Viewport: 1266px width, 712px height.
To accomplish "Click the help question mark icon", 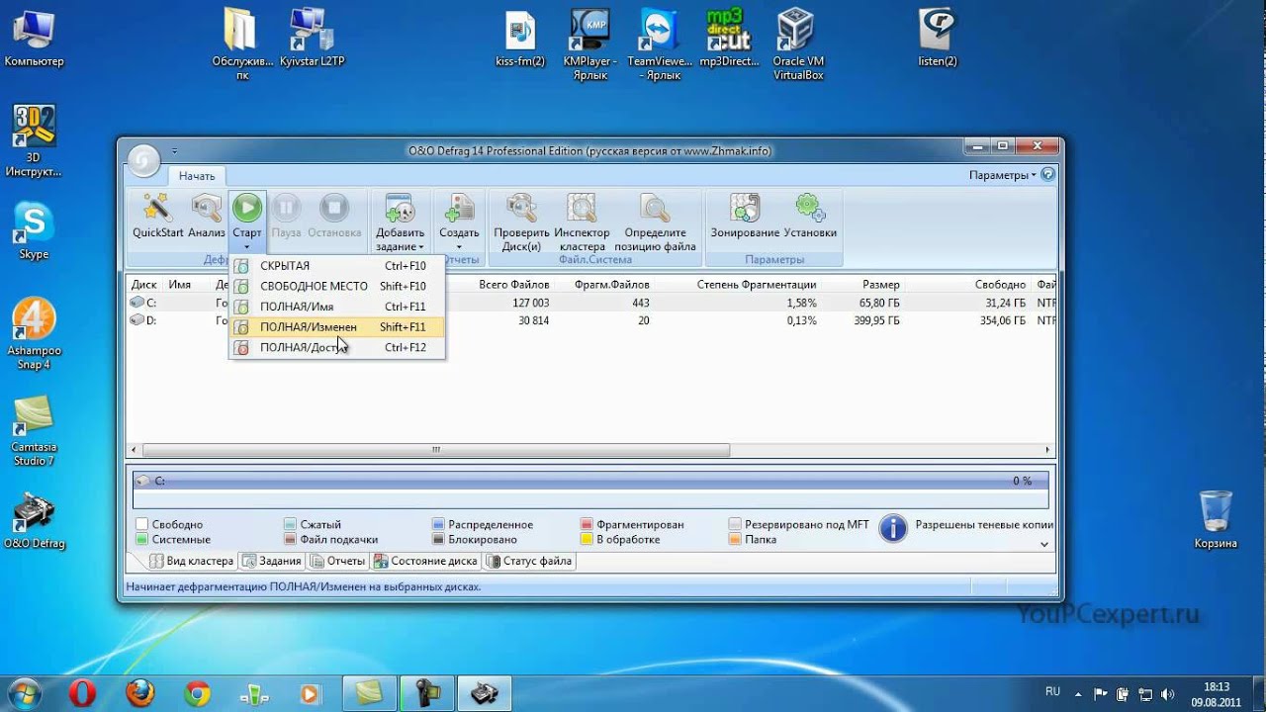I will click(1048, 175).
